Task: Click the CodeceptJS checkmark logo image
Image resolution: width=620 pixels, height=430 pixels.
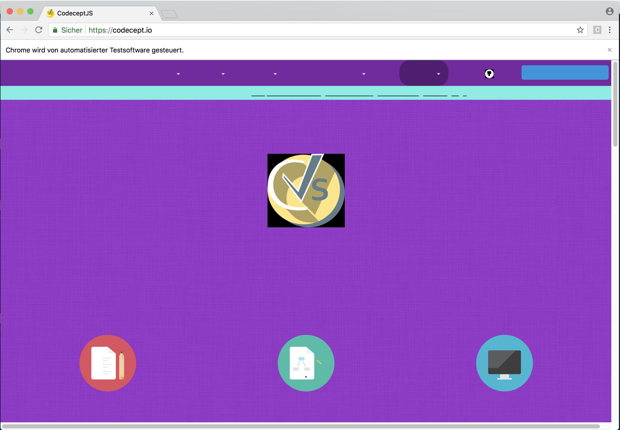Action: (306, 191)
